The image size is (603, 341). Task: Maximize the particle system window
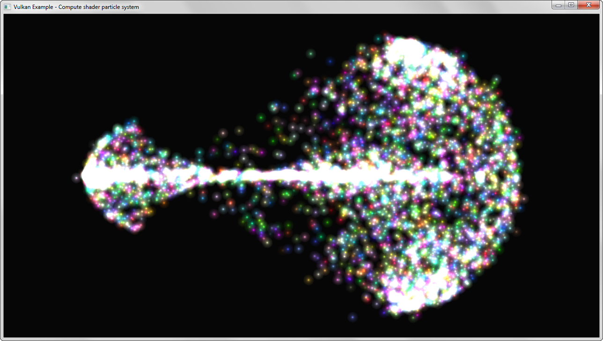coord(571,5)
